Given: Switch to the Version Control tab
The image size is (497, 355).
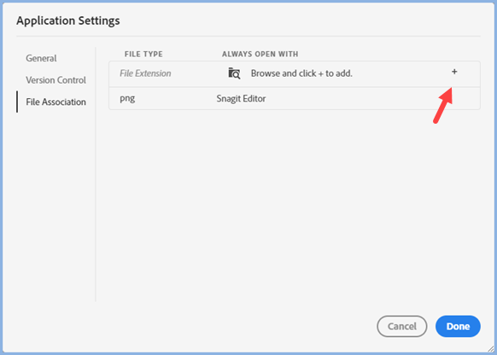Looking at the screenshot, I should pos(56,80).
